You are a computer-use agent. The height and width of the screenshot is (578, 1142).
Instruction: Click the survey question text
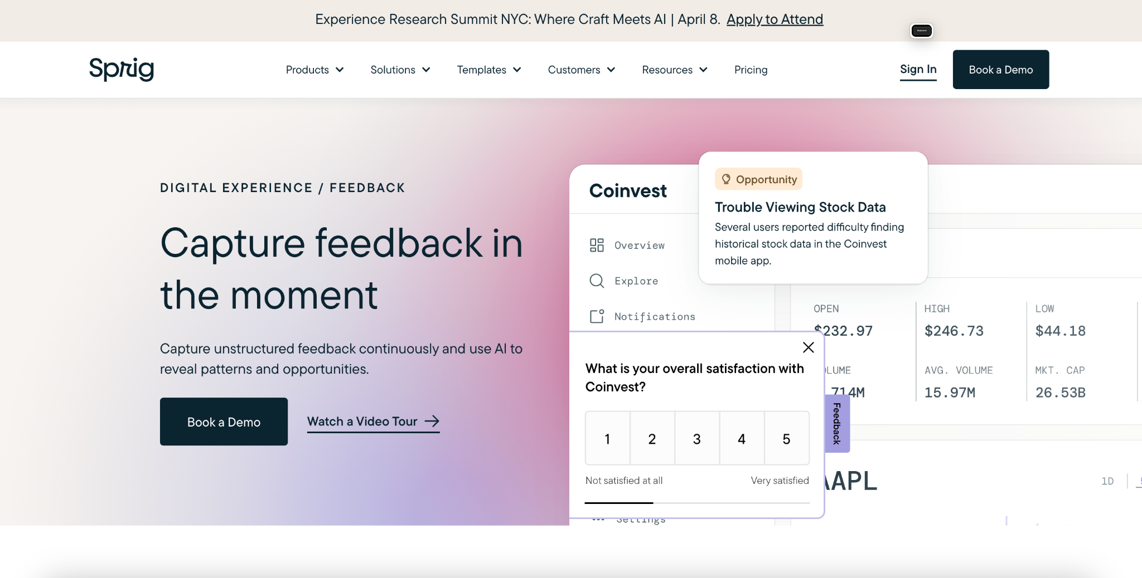695,378
